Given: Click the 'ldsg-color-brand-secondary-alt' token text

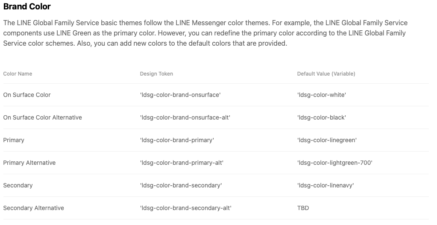Looking at the screenshot, I should coord(185,208).
